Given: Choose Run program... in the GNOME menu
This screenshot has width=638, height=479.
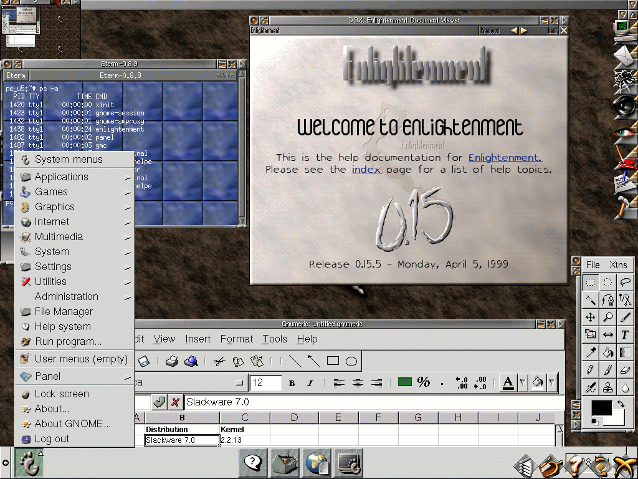Looking at the screenshot, I should point(75,342).
